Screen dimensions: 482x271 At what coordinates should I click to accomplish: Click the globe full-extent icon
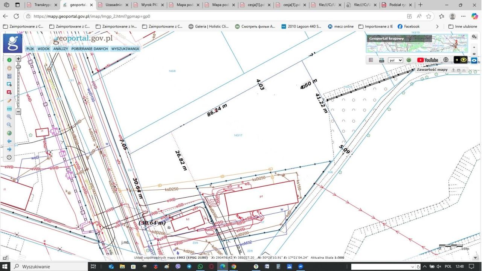[x=9, y=133]
